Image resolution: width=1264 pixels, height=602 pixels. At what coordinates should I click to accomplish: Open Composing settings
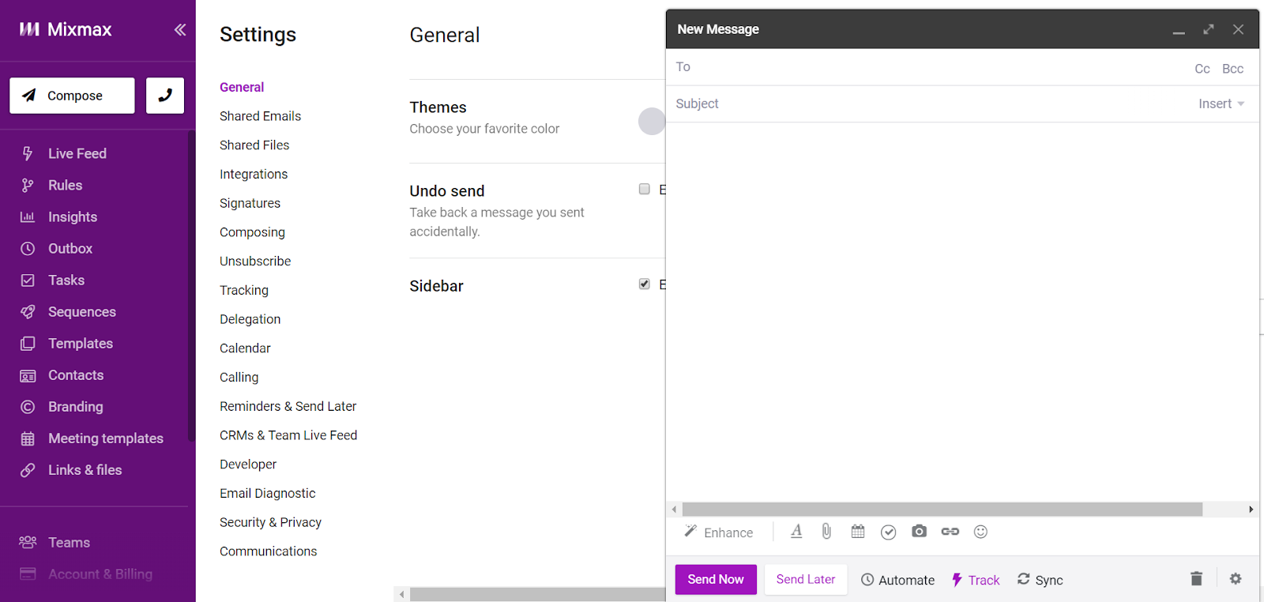click(252, 232)
